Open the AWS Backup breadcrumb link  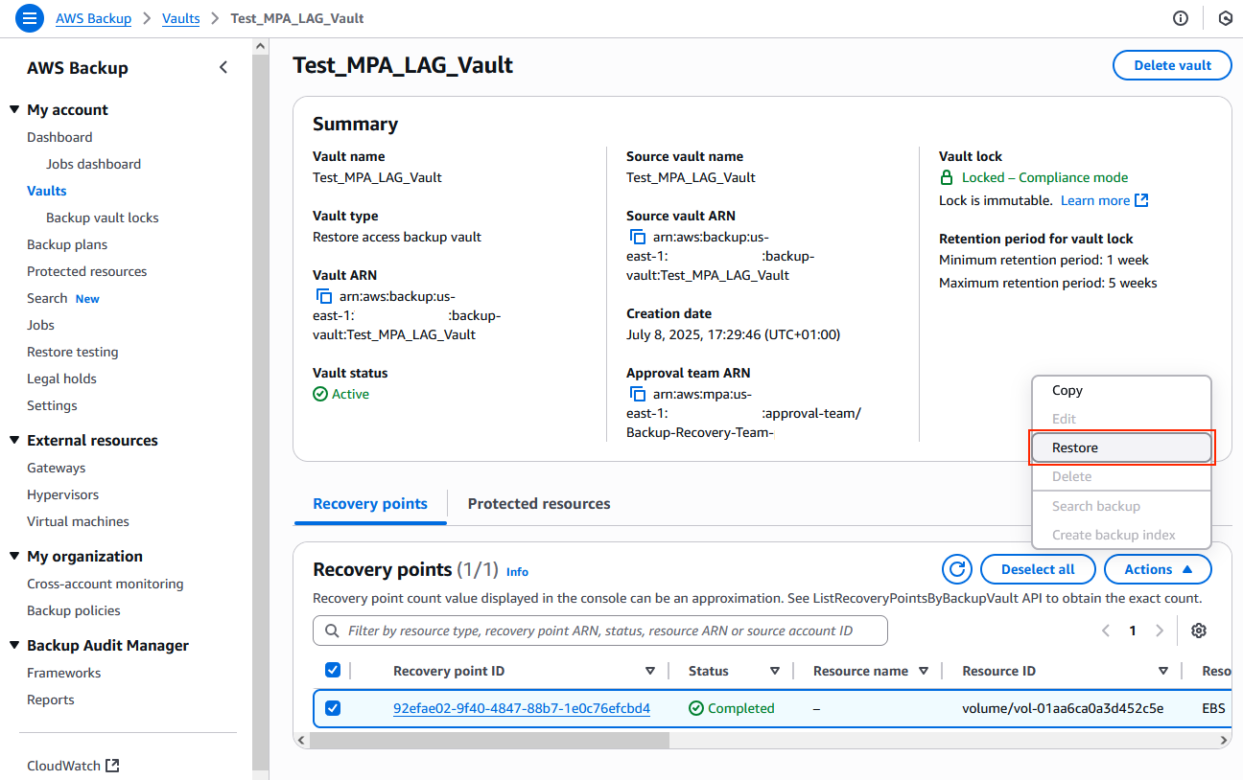(x=93, y=18)
